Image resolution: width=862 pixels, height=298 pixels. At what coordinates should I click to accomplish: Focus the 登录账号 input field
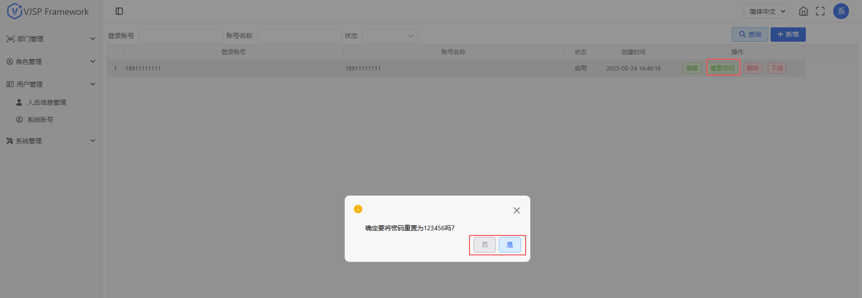(181, 36)
